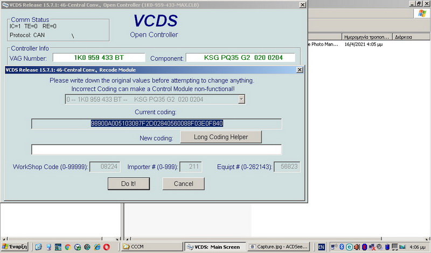This screenshot has width=431, height=253.
Task: Click the volume speaker tray icon
Action: click(x=357, y=247)
